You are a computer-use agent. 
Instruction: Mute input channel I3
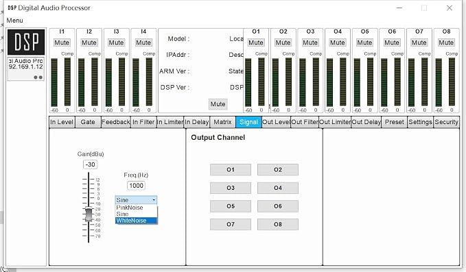click(116, 42)
